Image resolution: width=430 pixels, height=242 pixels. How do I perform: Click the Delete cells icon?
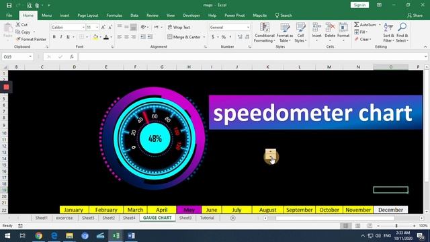[x=330, y=28]
